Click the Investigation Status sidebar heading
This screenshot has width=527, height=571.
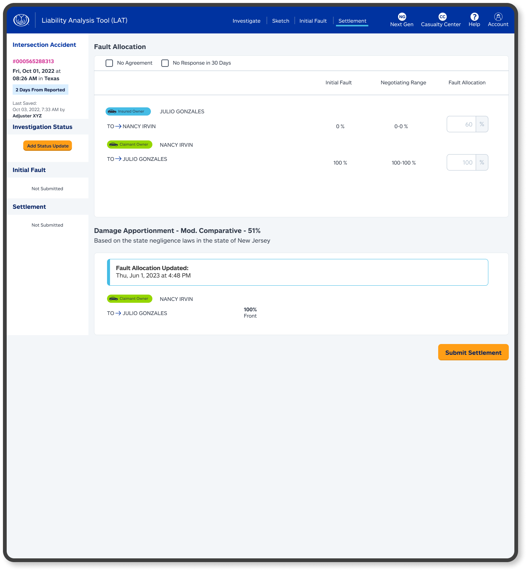pos(42,127)
